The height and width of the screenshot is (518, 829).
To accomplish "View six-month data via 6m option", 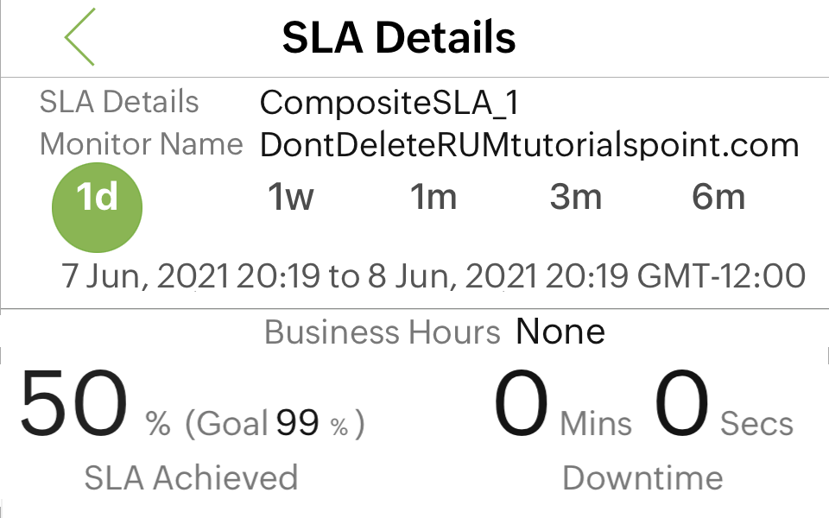I will [x=719, y=197].
